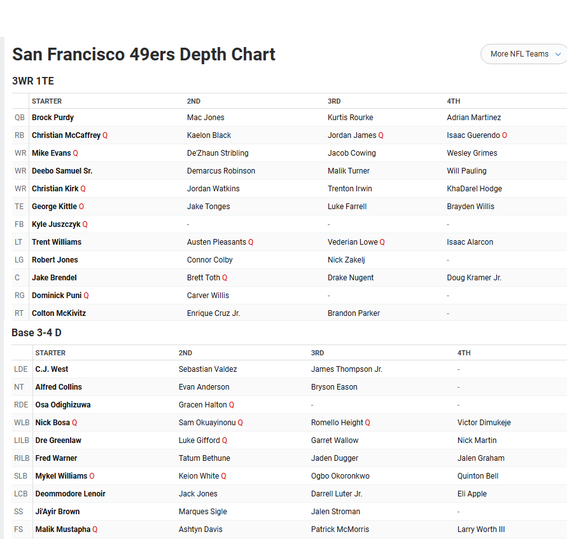The width and height of the screenshot is (567, 539).
Task: Click Robert Jones left guard starter
Action: (55, 260)
